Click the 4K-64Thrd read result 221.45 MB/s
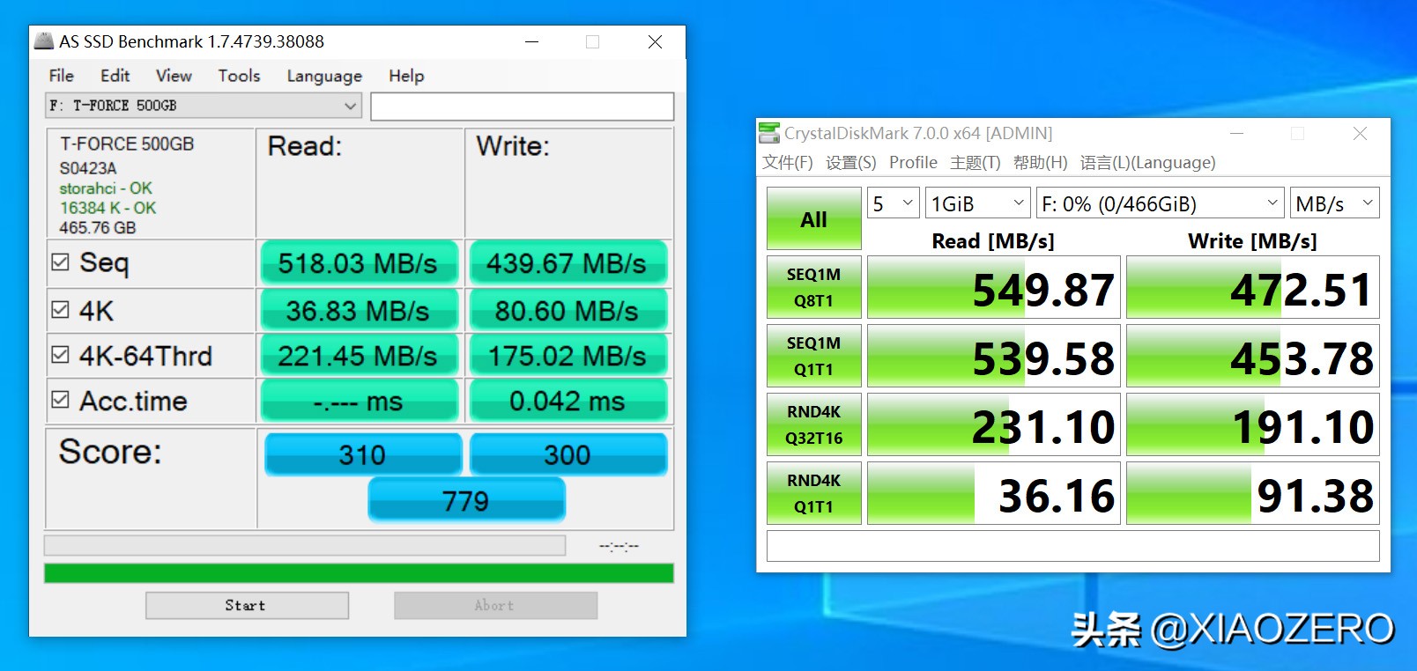Viewport: 1417px width, 671px height. [359, 355]
